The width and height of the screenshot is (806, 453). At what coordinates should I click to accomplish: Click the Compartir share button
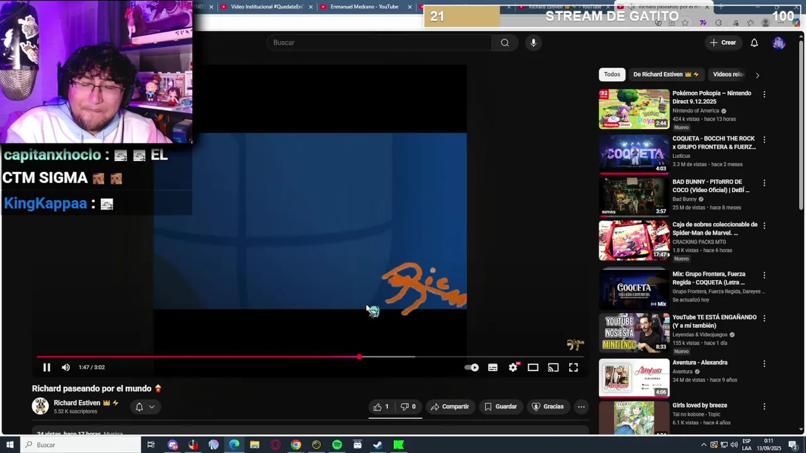[x=450, y=406]
